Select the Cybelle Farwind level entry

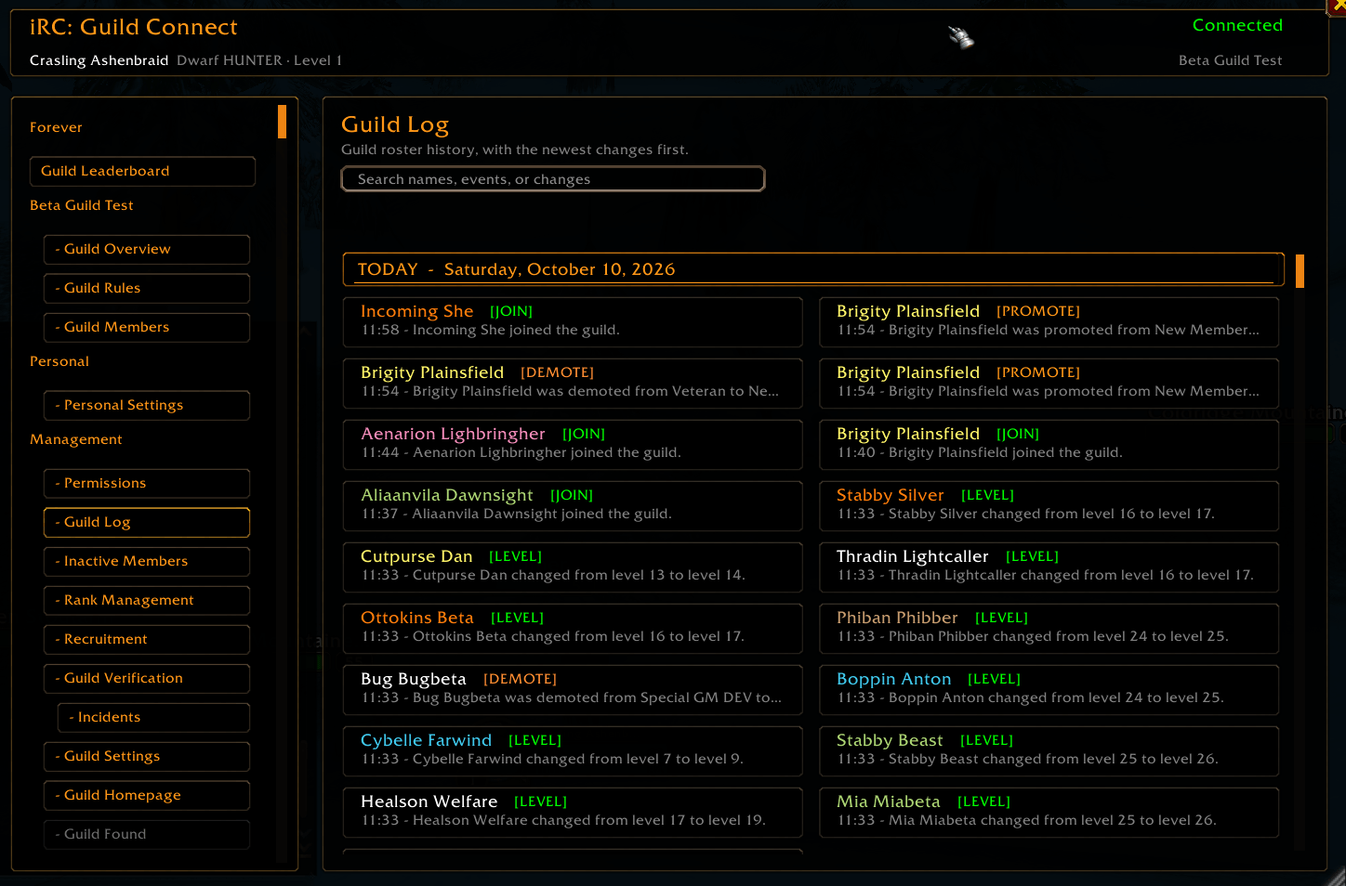573,751
